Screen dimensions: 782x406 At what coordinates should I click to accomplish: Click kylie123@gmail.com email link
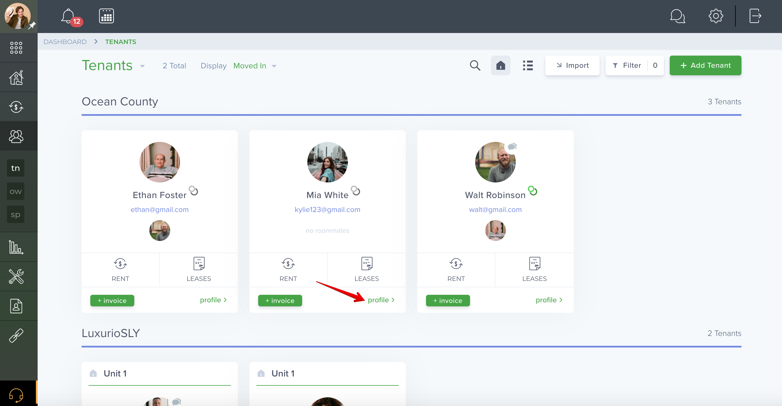click(x=327, y=210)
